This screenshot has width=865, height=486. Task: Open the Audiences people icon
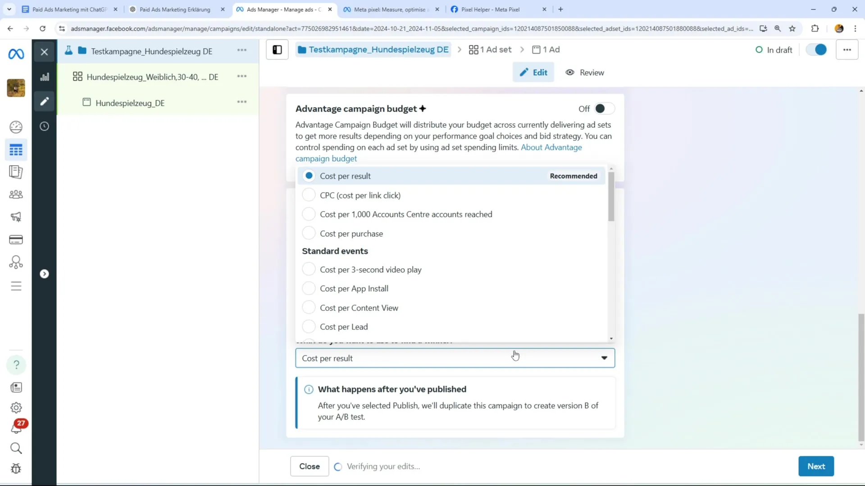coord(16,194)
